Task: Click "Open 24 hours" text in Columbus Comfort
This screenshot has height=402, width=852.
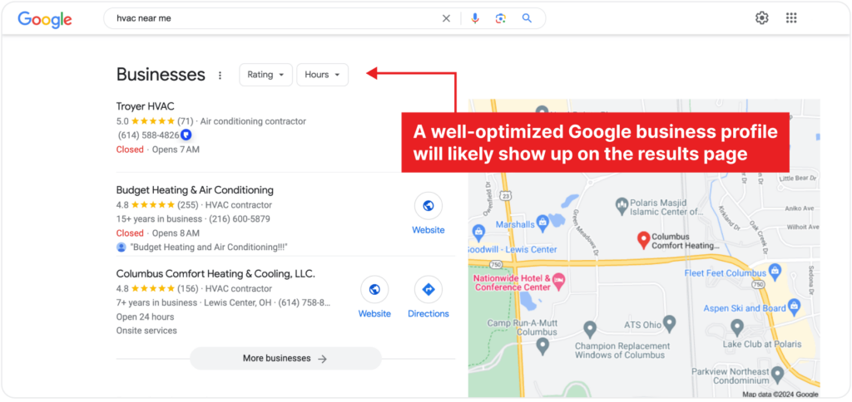Action: 145,316
